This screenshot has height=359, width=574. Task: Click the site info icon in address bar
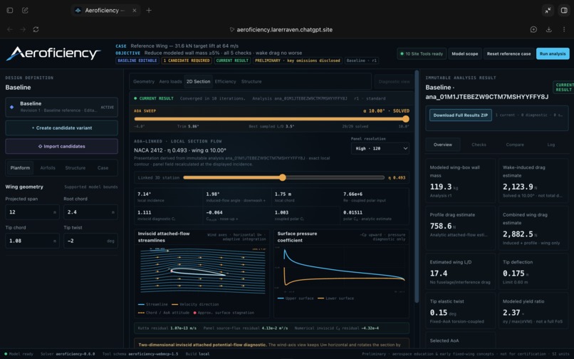pyautogui.click(x=231, y=30)
